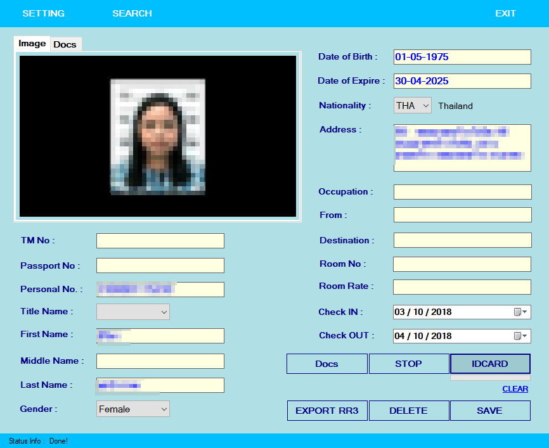Click the Occupation input field
This screenshot has width=549, height=448.
tap(462, 192)
